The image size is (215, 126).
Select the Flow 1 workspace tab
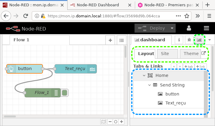click(40, 40)
